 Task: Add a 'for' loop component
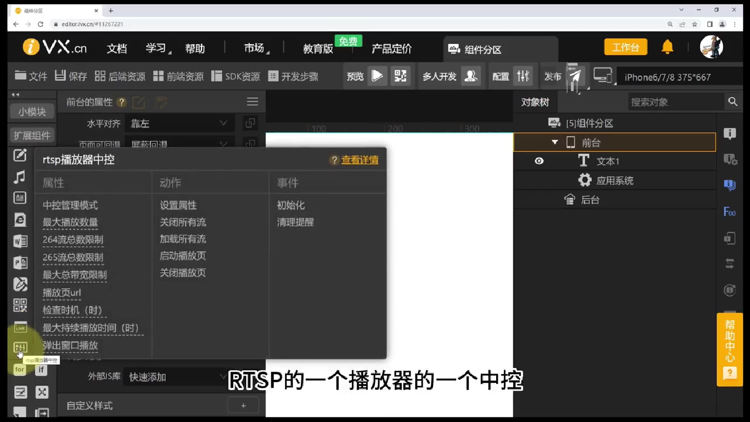[x=19, y=370]
